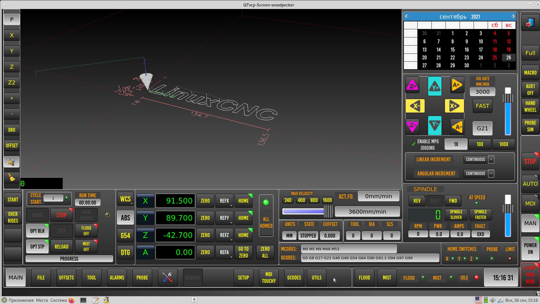
Task: Click the jog rate vertical slider handle
Action: pos(508,98)
